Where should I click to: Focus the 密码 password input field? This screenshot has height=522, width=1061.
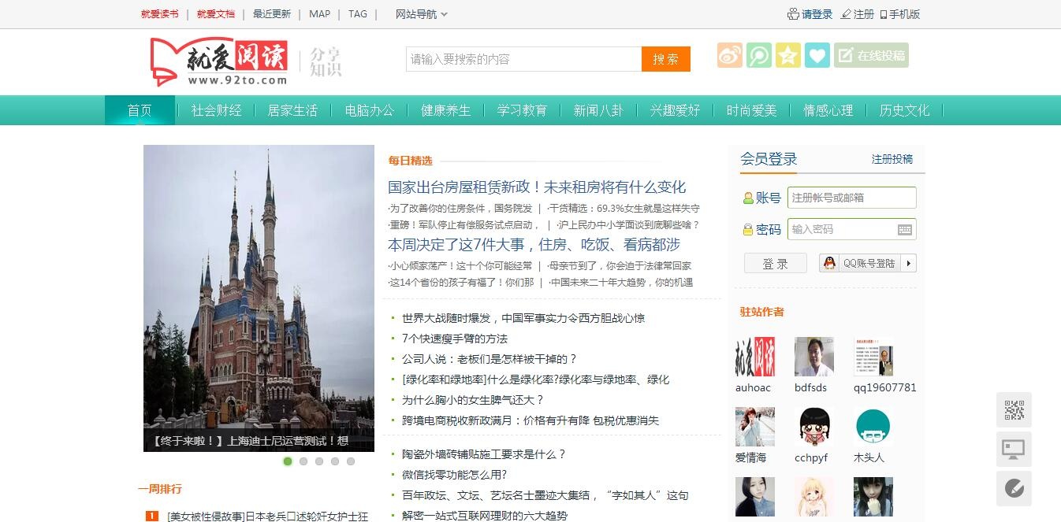pos(852,229)
